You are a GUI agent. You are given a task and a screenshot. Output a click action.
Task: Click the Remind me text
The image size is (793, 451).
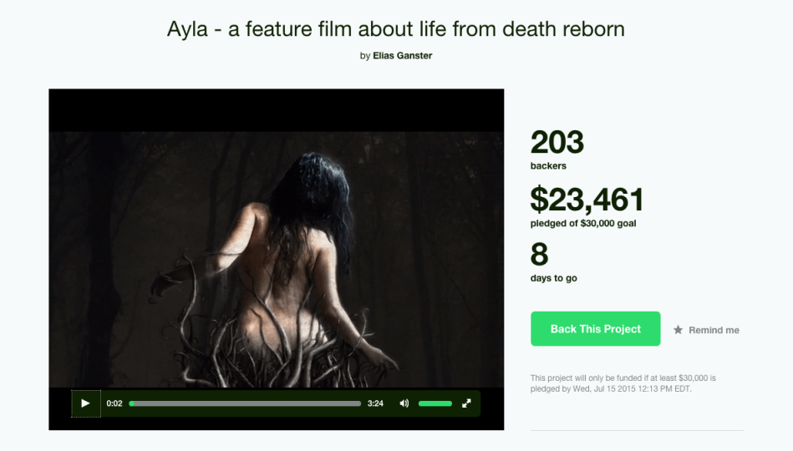pyautogui.click(x=714, y=330)
